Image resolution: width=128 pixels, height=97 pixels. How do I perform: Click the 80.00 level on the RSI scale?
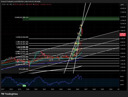coord(122,76)
